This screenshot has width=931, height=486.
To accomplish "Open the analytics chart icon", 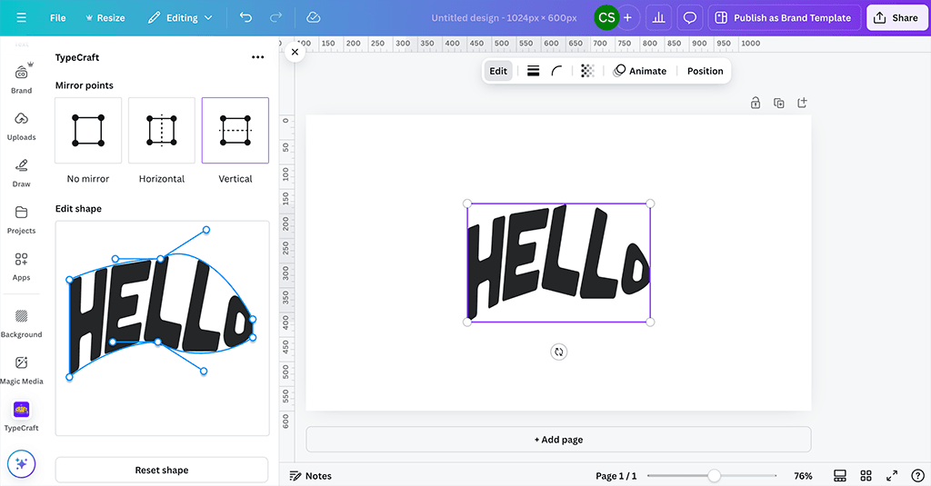I will [x=658, y=18].
